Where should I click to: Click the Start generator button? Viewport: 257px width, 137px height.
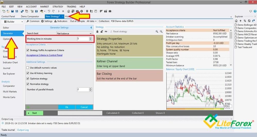(x=35, y=113)
